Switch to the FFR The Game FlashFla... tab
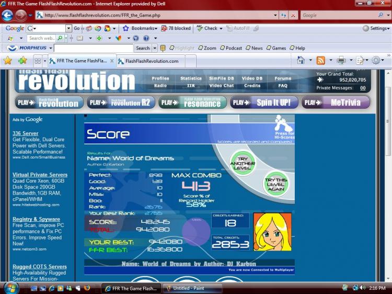Screen dimensions: 392x294 pos(82,61)
